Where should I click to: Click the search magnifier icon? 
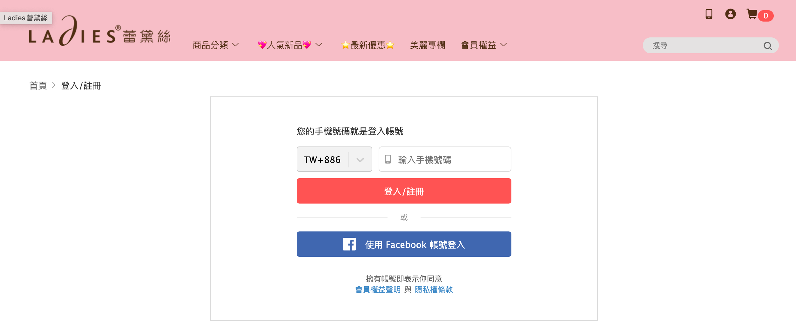(767, 46)
